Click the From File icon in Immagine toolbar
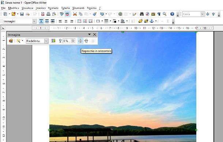This screenshot has height=142, width=223. [11, 41]
